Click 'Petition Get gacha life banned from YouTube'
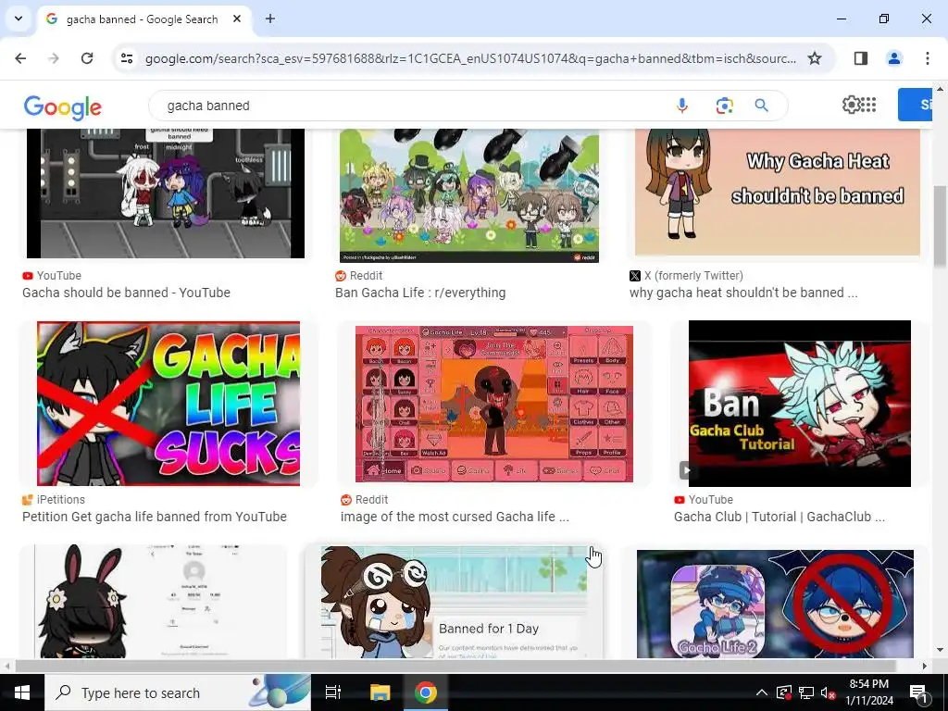This screenshot has width=948, height=711. tap(155, 517)
